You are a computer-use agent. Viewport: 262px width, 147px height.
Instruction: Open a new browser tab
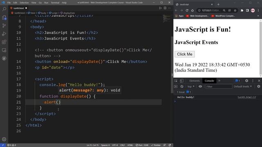[x=218, y=4]
